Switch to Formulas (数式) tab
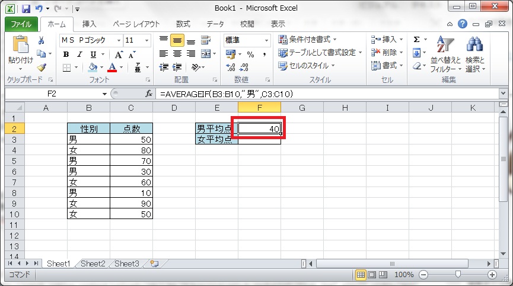This screenshot has height=286, width=513. (183, 24)
